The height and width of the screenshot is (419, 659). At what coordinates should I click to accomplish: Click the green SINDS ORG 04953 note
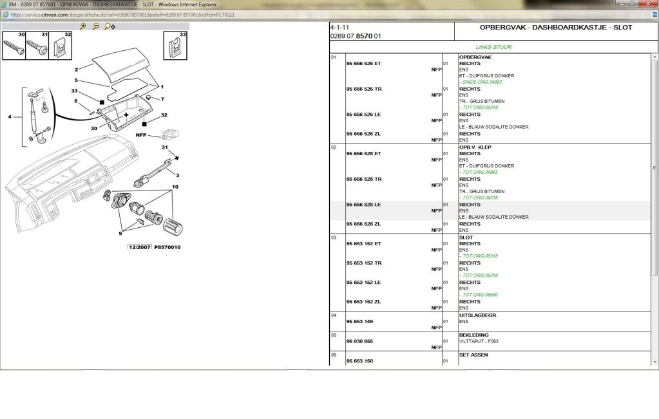pyautogui.click(x=481, y=82)
